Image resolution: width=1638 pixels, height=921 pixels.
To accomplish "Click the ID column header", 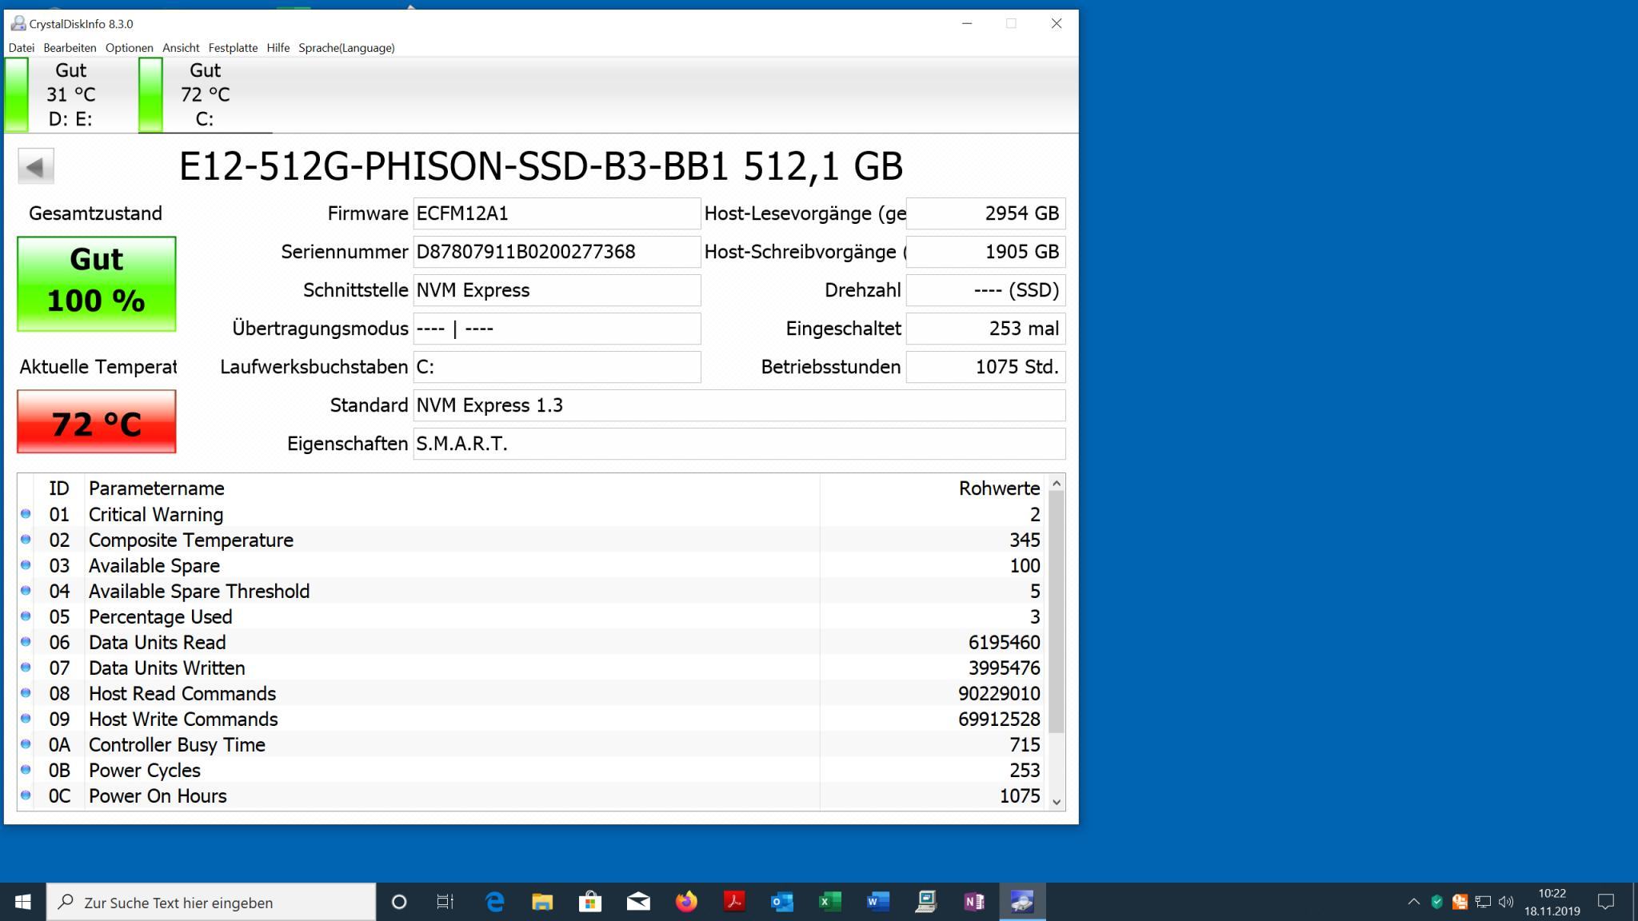I will (59, 488).
